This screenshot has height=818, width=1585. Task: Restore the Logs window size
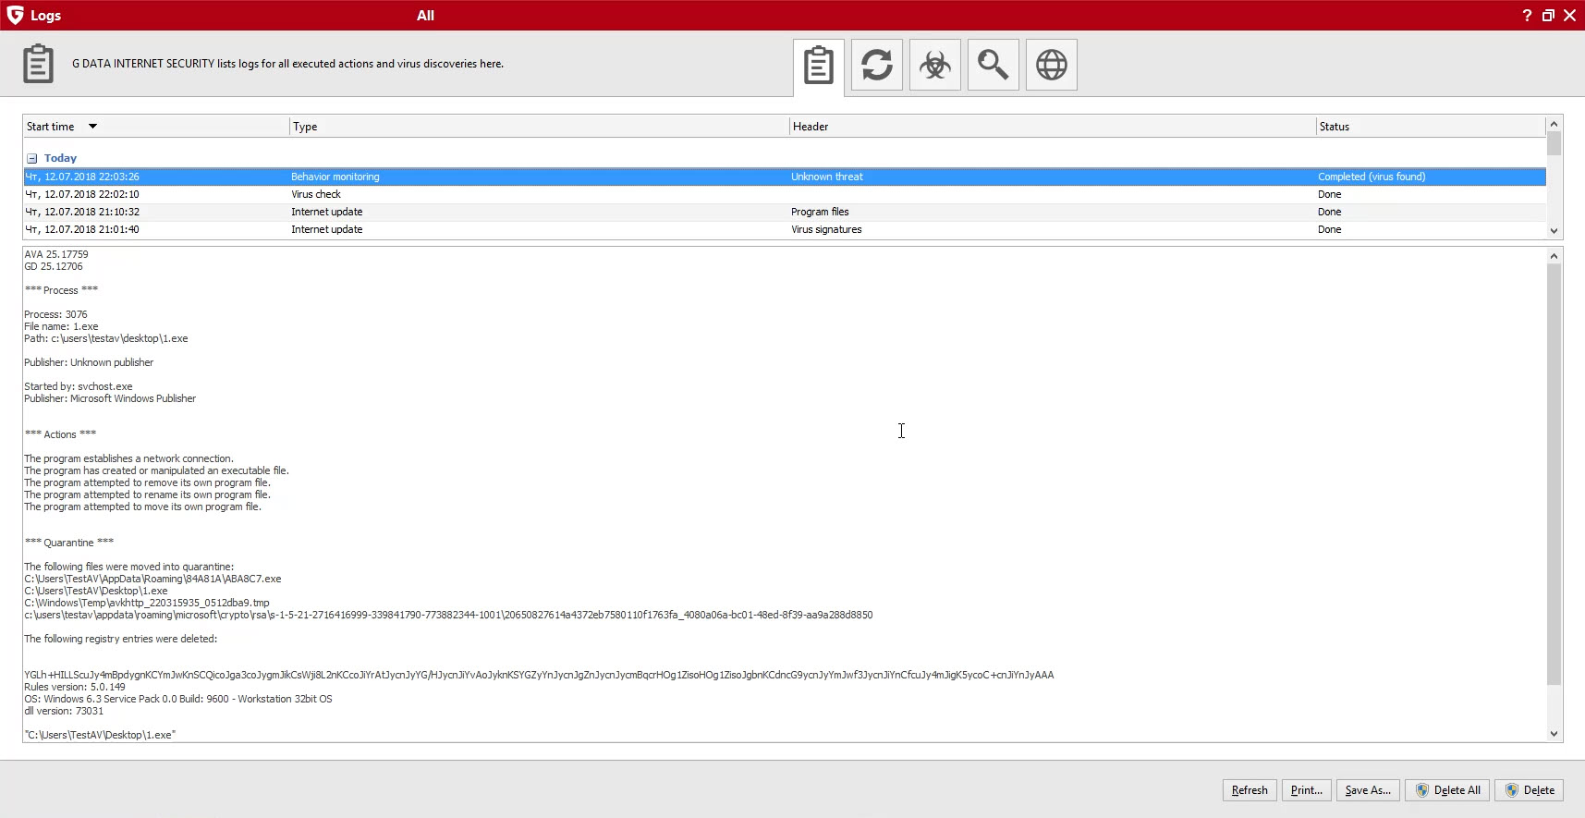tap(1548, 15)
